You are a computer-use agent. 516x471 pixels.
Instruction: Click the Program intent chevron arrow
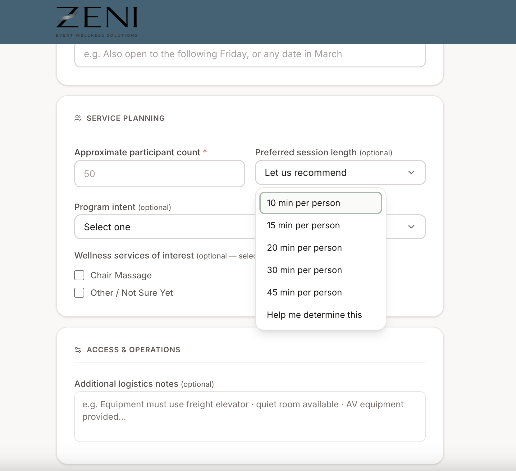[411, 227]
